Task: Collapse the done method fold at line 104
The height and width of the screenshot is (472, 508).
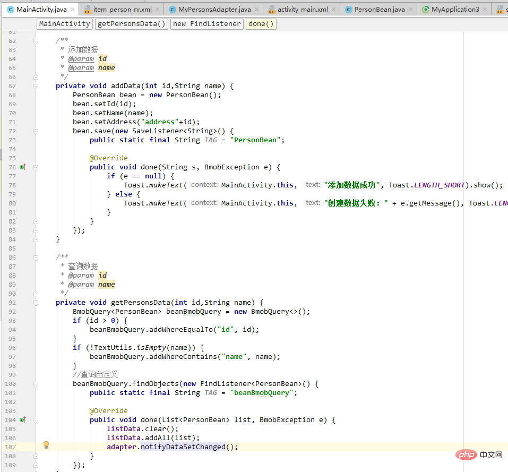Action: click(x=36, y=420)
